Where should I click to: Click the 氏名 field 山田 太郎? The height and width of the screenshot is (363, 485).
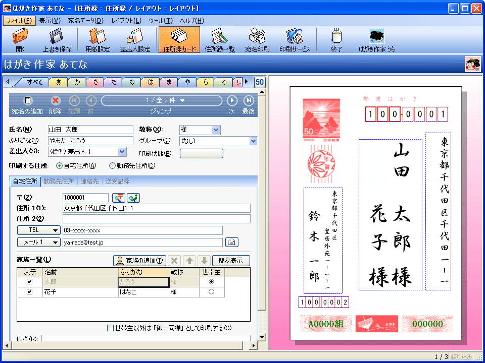tap(90, 130)
